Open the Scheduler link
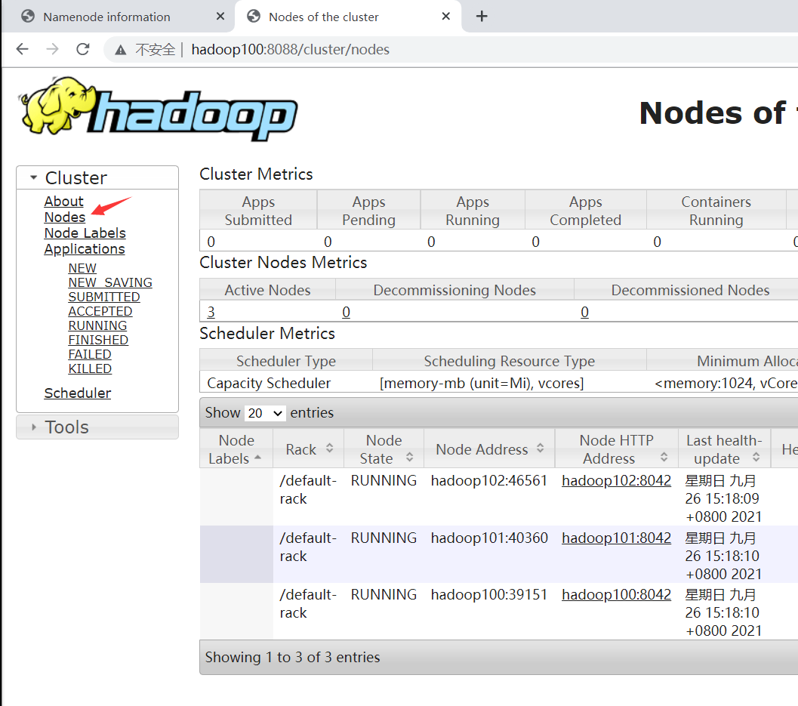The image size is (798, 706). [x=77, y=393]
